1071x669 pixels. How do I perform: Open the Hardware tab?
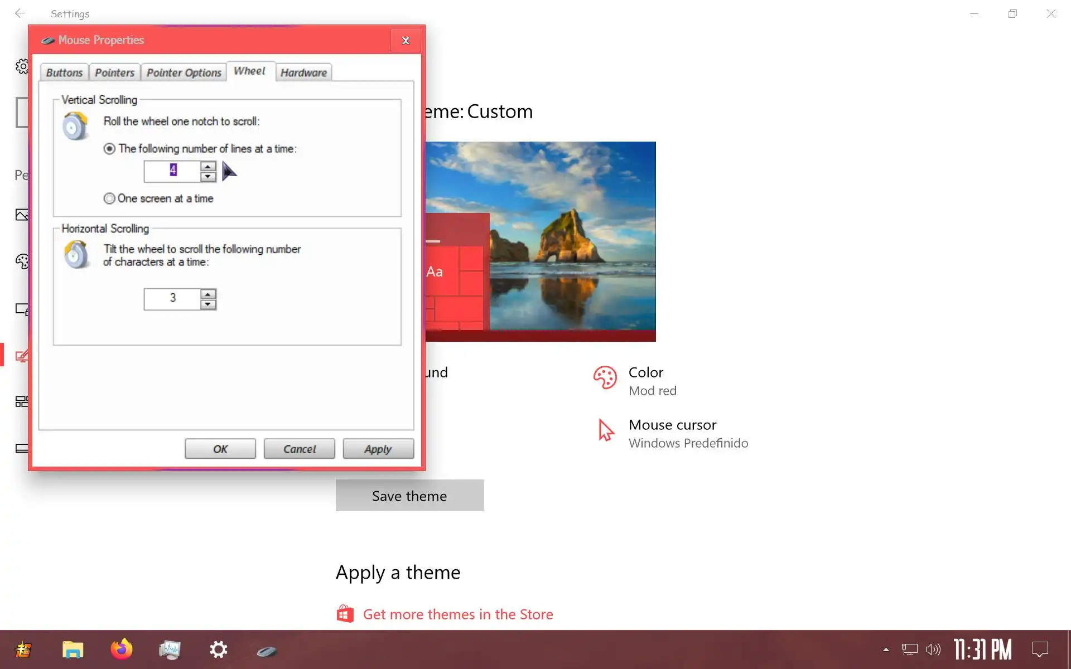303,72
